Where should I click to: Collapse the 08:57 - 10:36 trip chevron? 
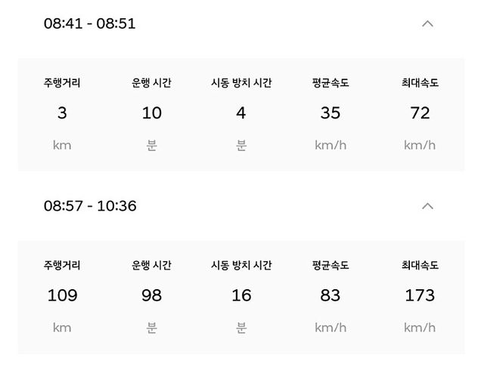(427, 205)
